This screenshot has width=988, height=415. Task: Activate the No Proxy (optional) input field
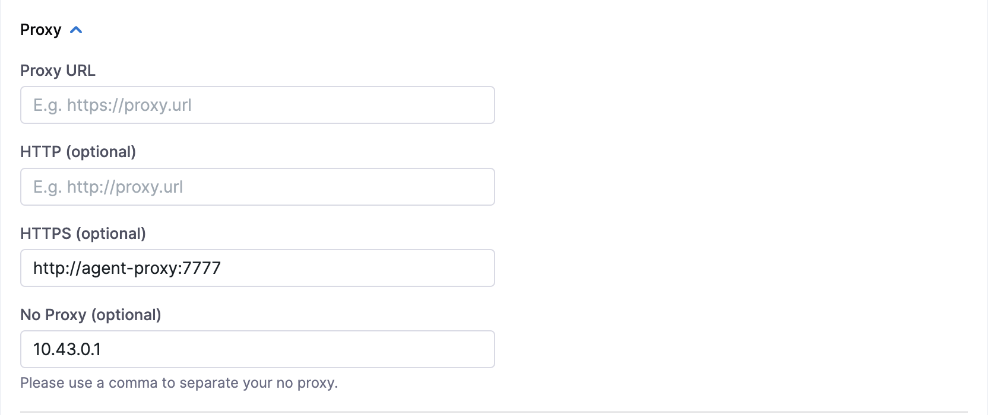tap(258, 349)
